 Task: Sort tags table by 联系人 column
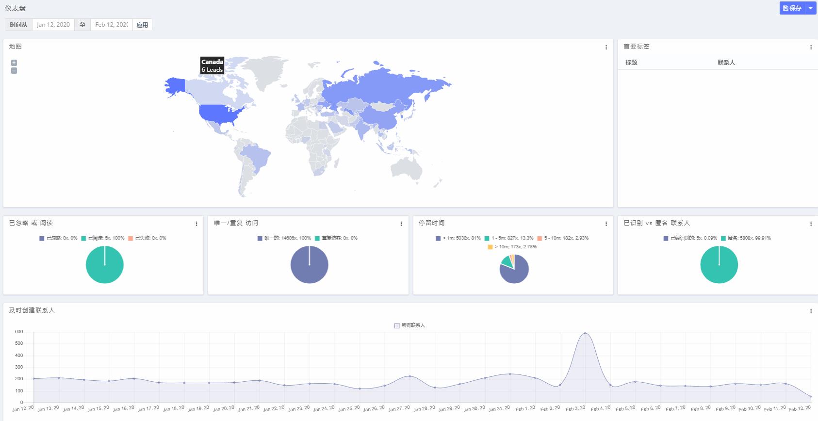pyautogui.click(x=726, y=63)
